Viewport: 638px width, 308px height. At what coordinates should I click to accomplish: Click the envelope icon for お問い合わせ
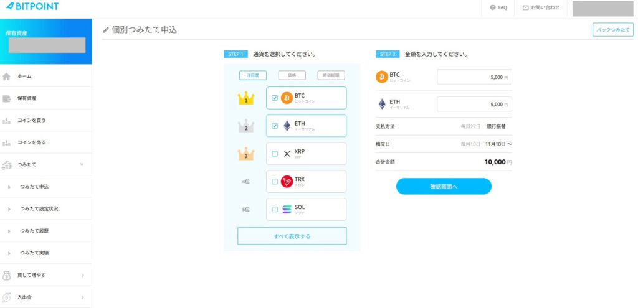pyautogui.click(x=525, y=7)
